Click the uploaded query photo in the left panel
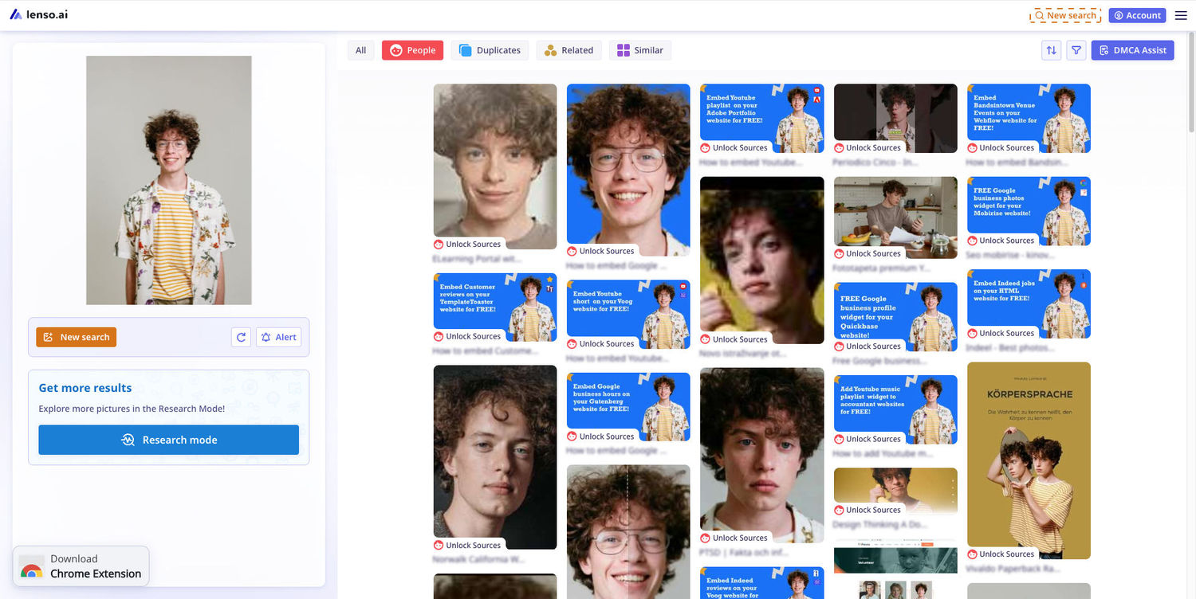 [x=169, y=180]
